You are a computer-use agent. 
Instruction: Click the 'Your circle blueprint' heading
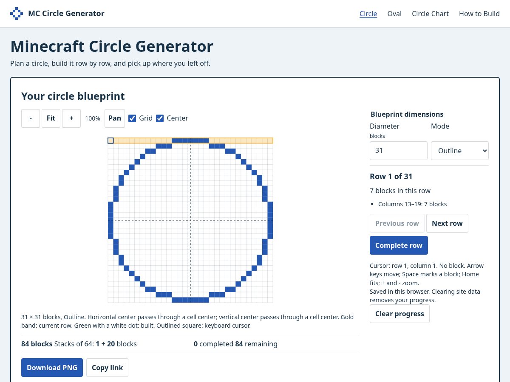point(73,96)
